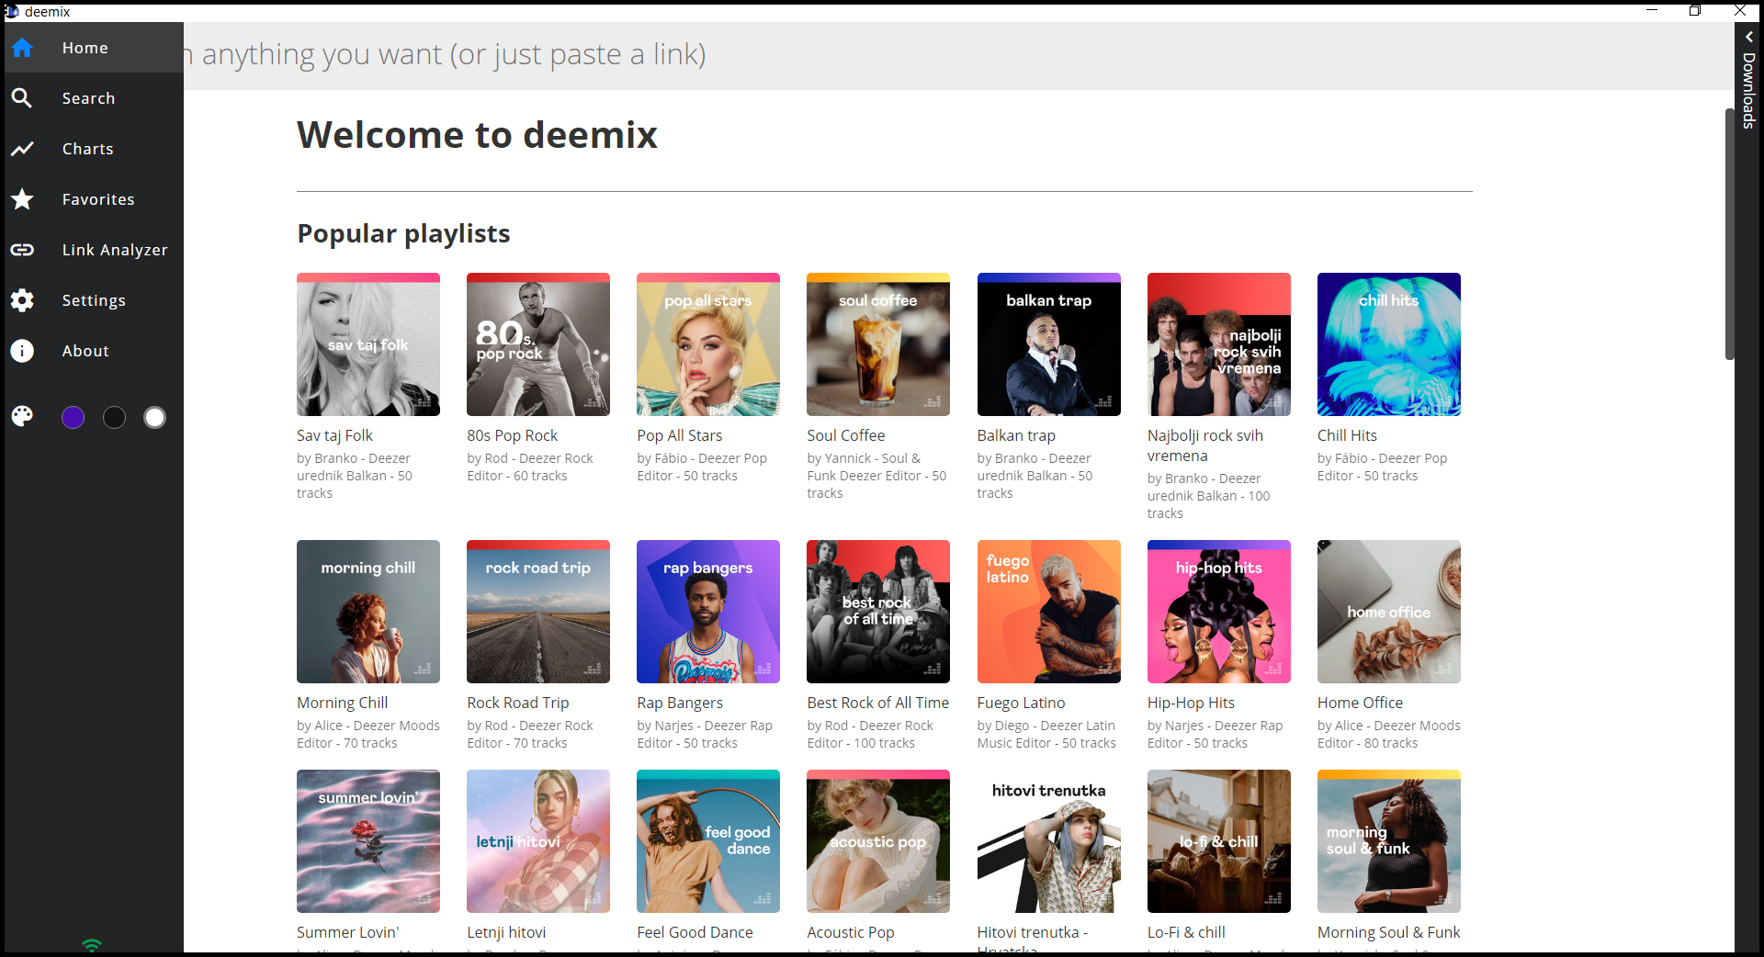Image resolution: width=1764 pixels, height=957 pixels.
Task: Open the Fuego Latino cover art
Action: (1049, 612)
